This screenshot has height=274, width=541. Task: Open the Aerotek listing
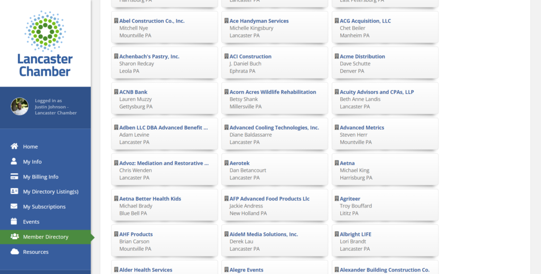point(239,163)
